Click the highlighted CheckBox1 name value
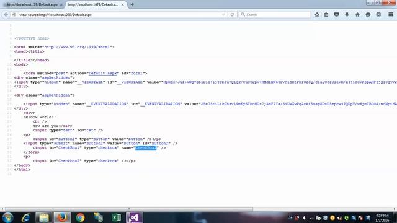The width and height of the screenshot is (397, 223). [146, 147]
